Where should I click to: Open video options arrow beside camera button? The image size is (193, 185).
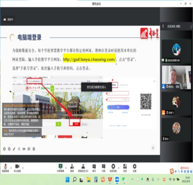[23, 167]
